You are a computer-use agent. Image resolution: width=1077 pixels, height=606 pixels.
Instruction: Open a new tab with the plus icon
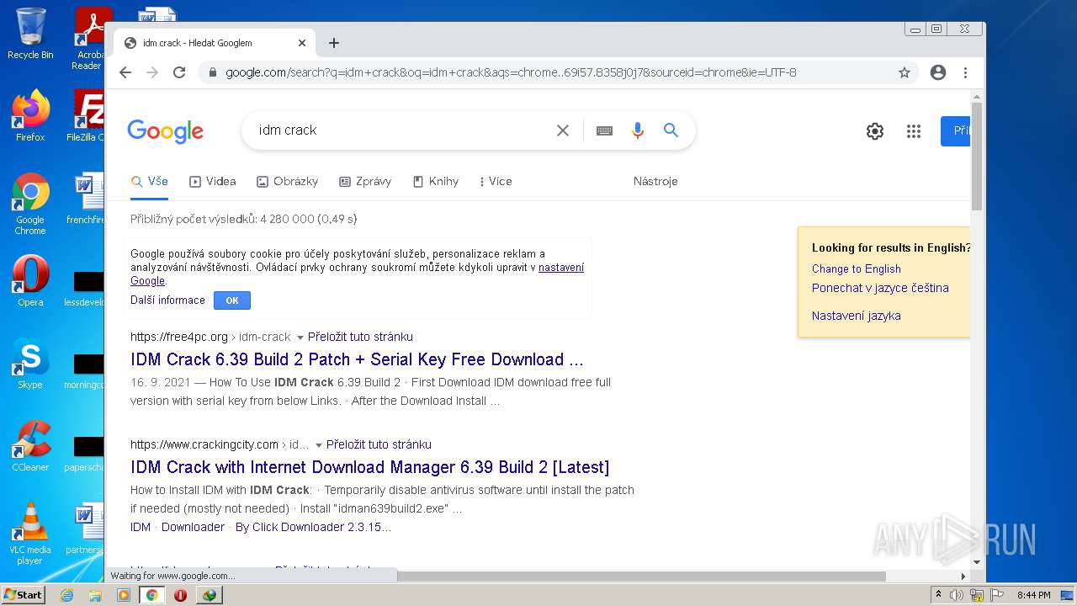click(334, 43)
